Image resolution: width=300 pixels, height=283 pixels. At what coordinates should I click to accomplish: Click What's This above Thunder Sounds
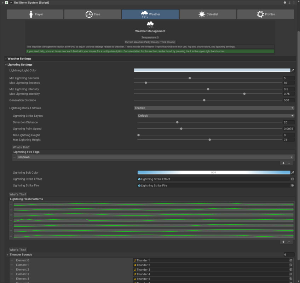click(18, 250)
